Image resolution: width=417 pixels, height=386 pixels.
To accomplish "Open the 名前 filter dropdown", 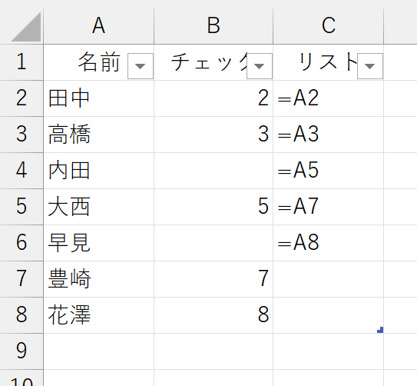I will point(141,66).
